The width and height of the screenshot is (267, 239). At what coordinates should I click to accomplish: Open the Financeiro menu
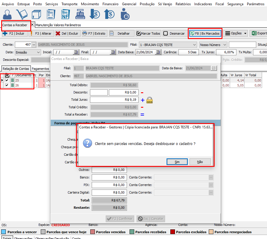click(x=110, y=4)
